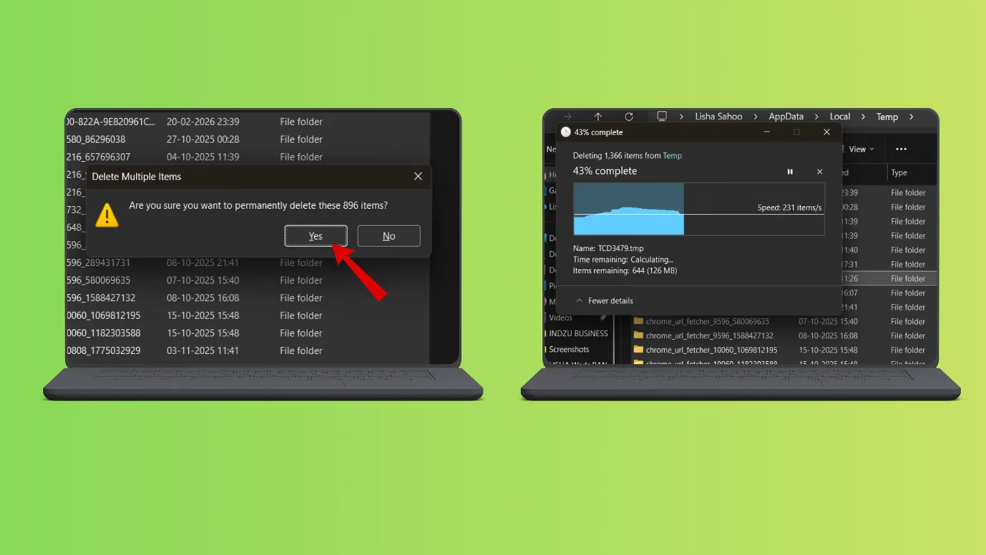Viewport: 986px width, 555px height.
Task: Select Lisha Sahoo in the breadcrumb path
Action: [719, 117]
